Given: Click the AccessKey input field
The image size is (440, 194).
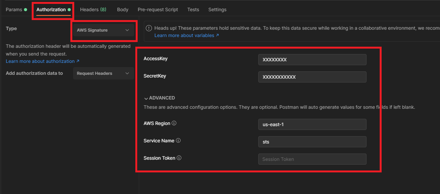Looking at the screenshot, I should point(312,60).
